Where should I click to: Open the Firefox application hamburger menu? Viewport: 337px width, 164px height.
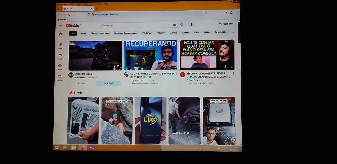237,12
